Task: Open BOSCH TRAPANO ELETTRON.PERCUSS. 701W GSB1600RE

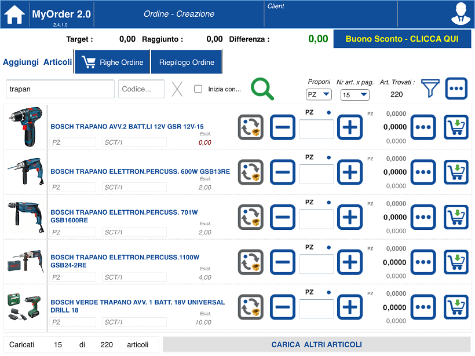Action: 124,216
